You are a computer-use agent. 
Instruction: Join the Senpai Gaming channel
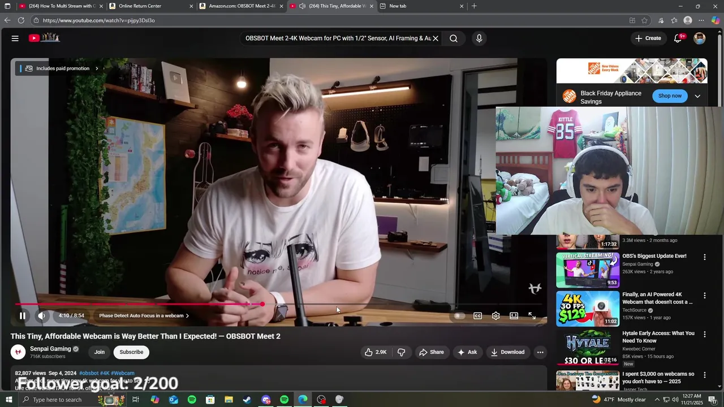pos(100,352)
